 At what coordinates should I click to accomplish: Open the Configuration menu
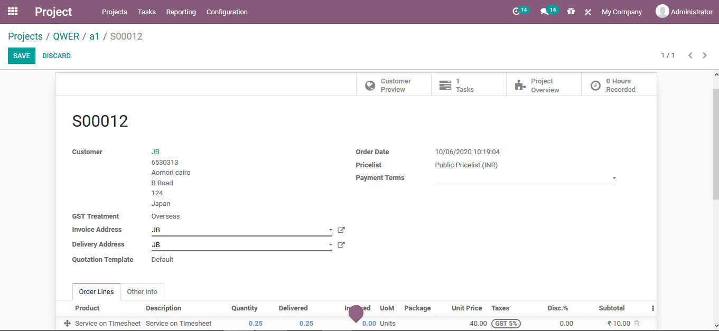click(x=227, y=12)
